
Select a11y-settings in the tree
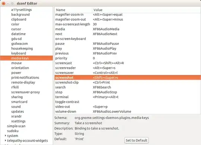22,10
